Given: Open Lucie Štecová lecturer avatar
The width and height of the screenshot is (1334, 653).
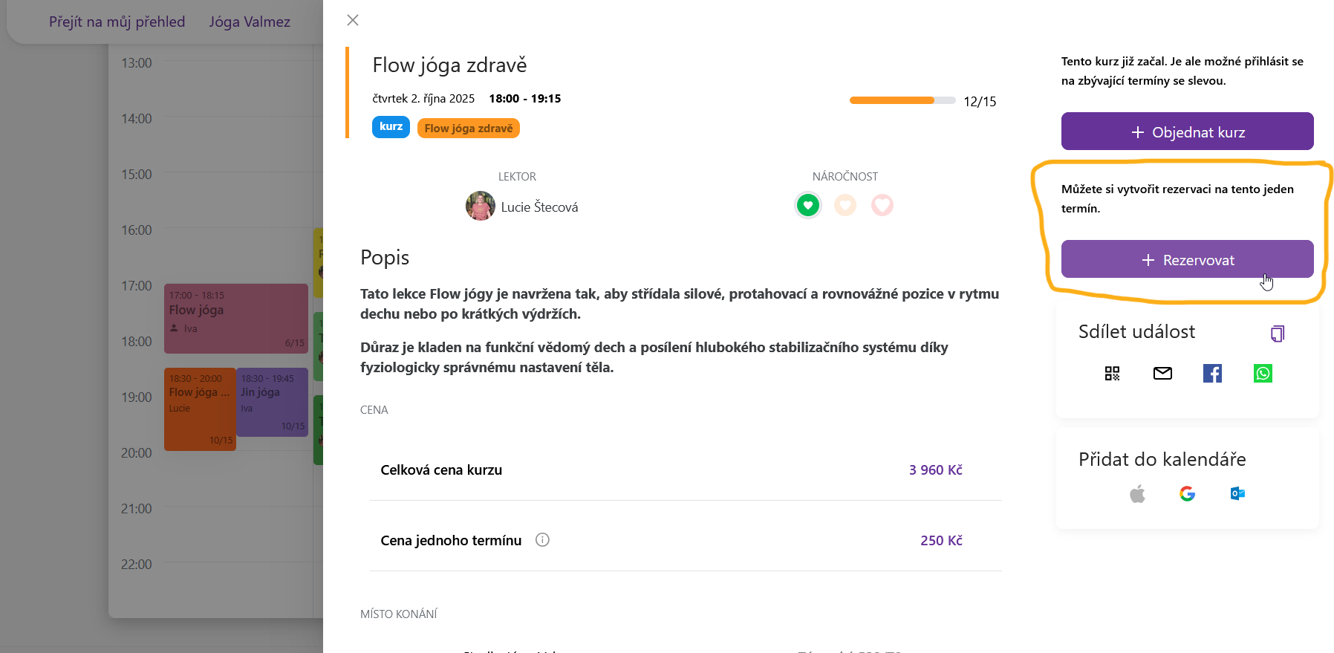Looking at the screenshot, I should pos(481,206).
